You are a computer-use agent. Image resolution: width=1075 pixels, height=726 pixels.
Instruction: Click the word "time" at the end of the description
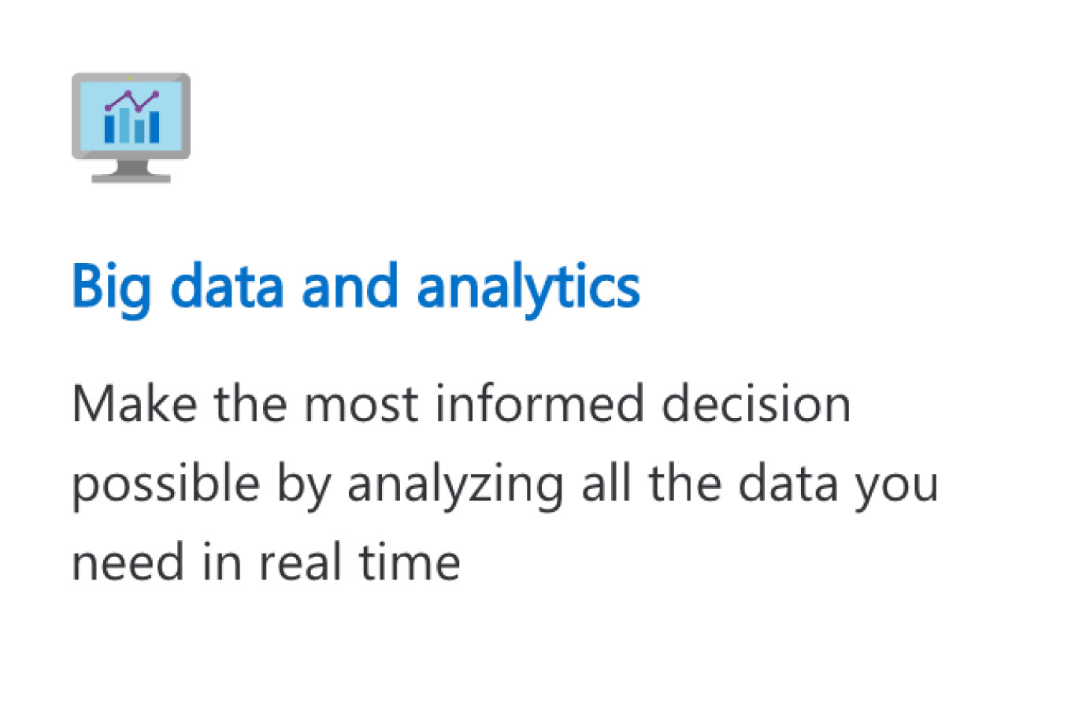(410, 562)
